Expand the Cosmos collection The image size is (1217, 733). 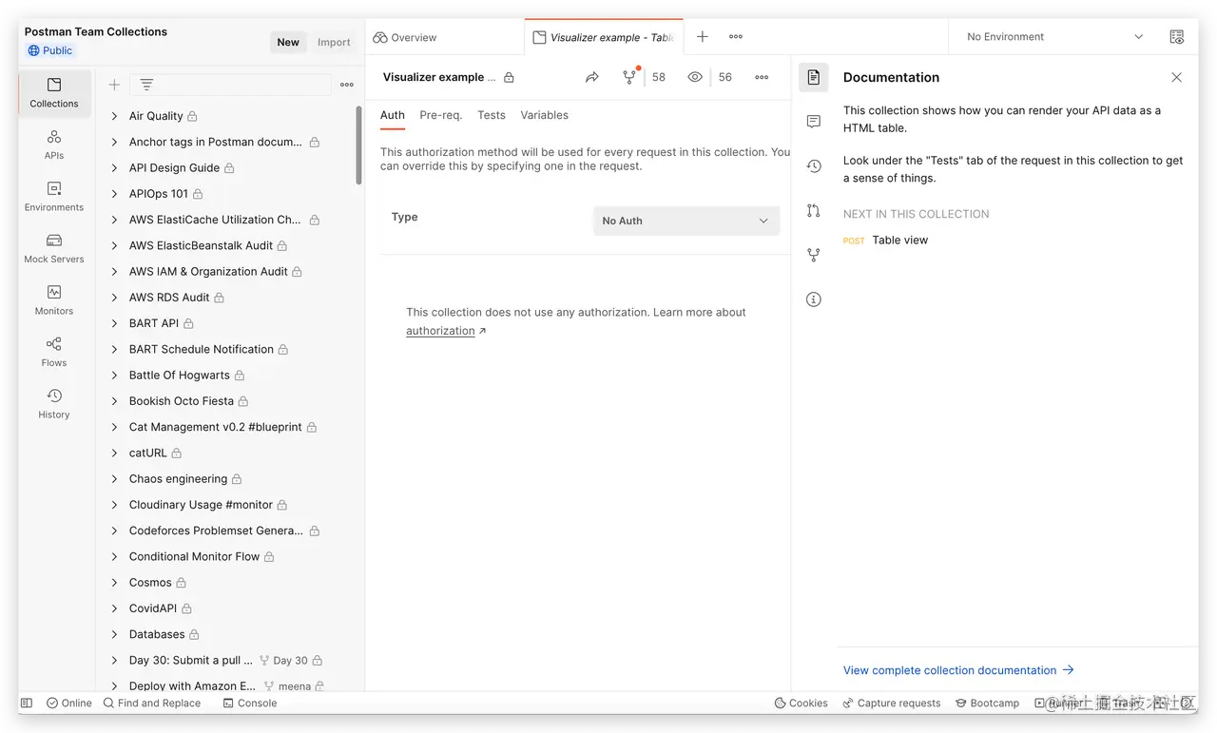pos(114,583)
